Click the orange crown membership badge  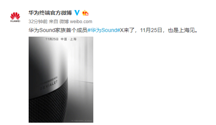coord(85,13)
